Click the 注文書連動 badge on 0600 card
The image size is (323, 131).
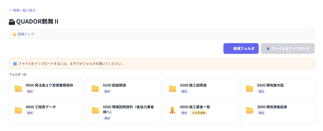(x=199, y=113)
